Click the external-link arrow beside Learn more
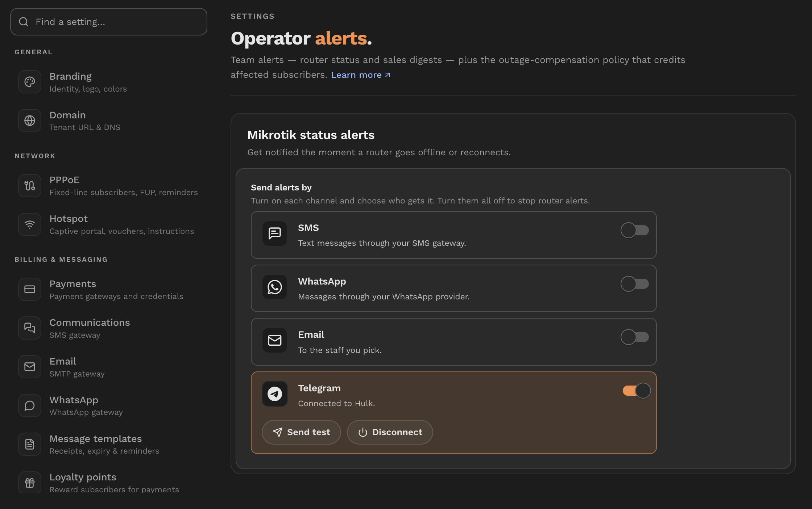The height and width of the screenshot is (509, 812). [388, 75]
